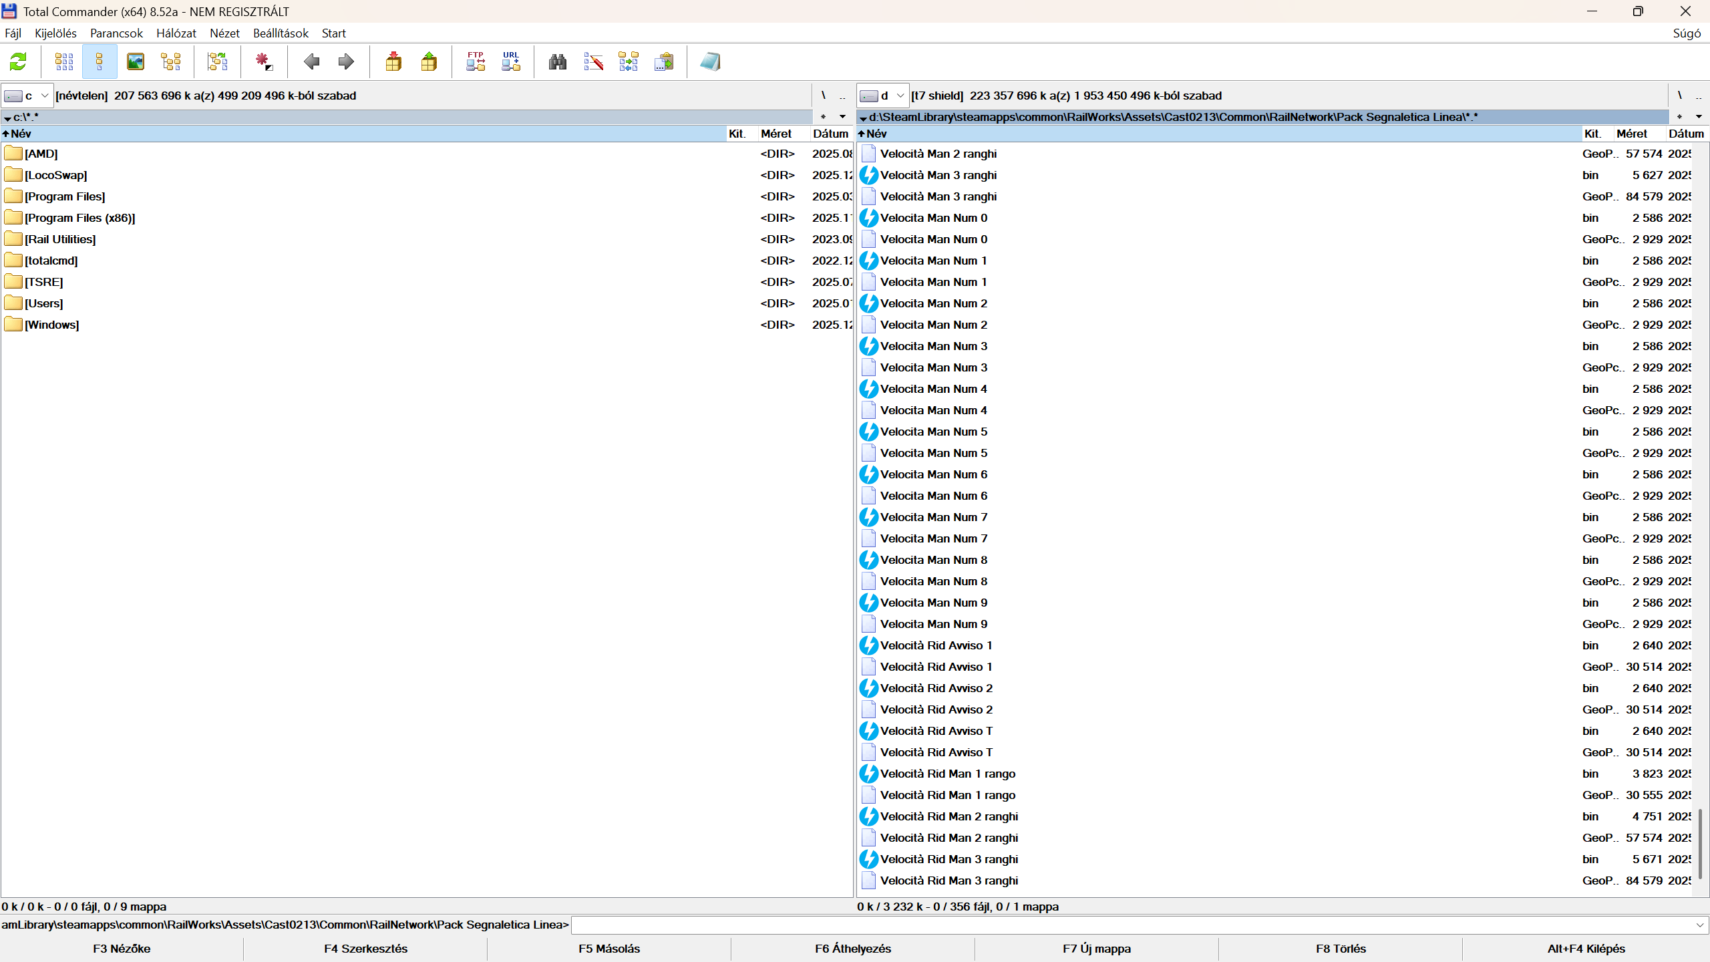Screen dimensions: 1710x962
Task: Click the pack files box icon
Action: [393, 62]
